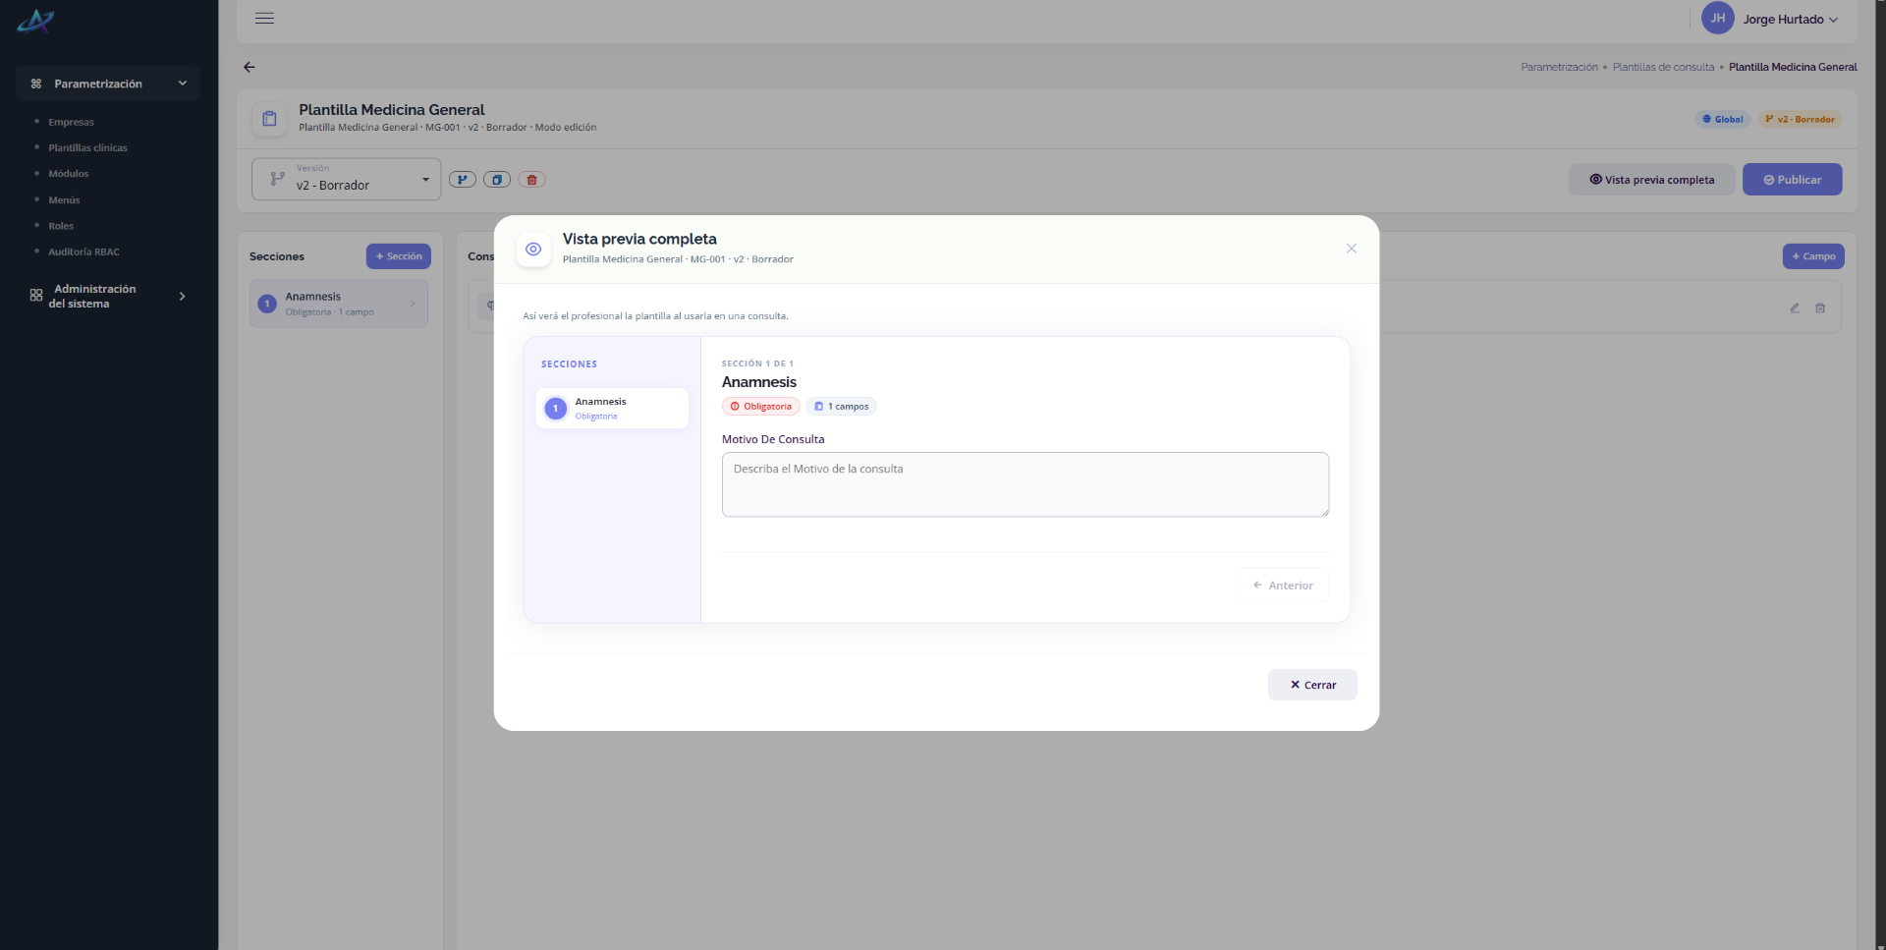Open the Jorge Hurtado user menu
The image size is (1886, 950).
pos(1770,19)
